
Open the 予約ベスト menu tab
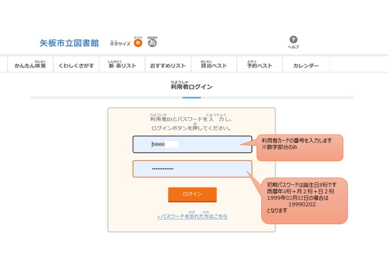click(x=260, y=64)
